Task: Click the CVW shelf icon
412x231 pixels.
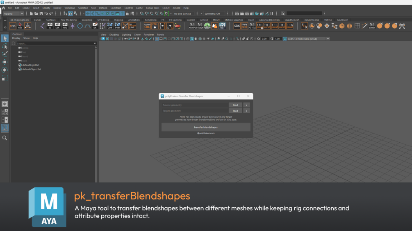Action: click(x=110, y=26)
